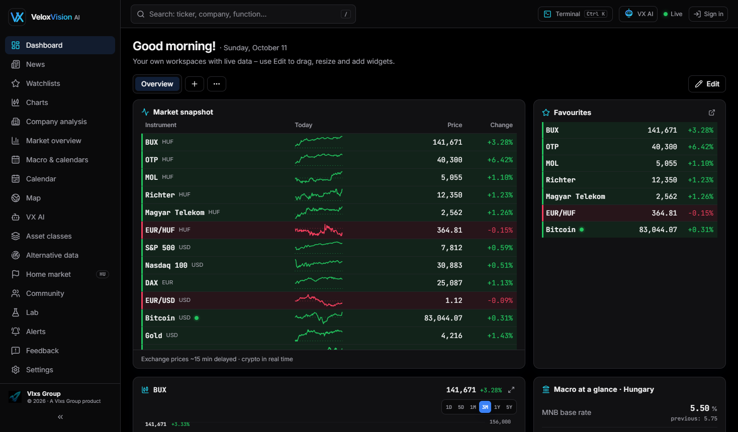Viewport: 738px width, 432px height.
Task: Set BUX chart range to 5D
Action: coord(461,407)
